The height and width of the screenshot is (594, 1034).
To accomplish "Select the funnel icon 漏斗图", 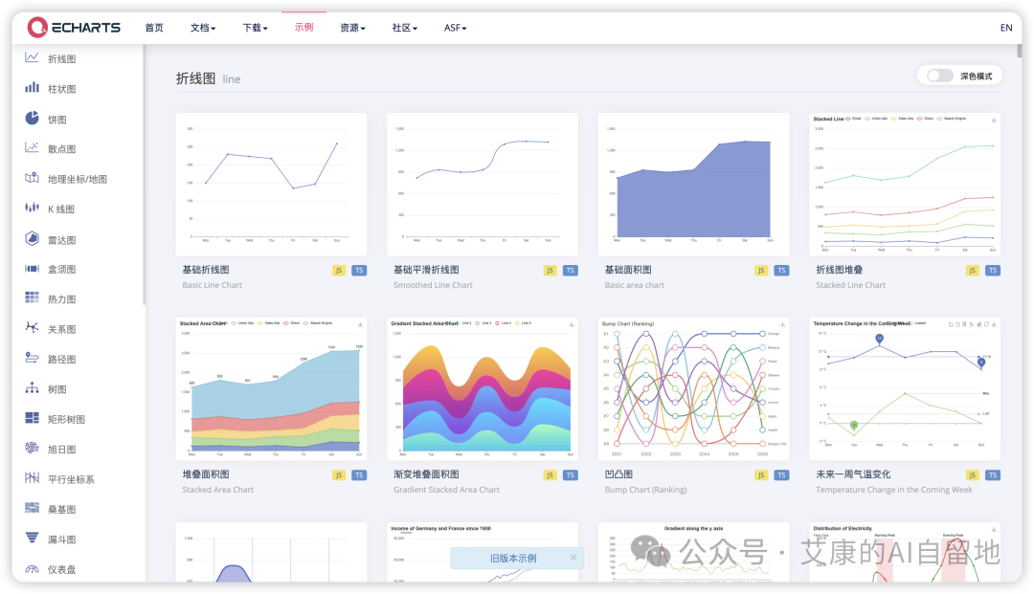I will 32,539.
